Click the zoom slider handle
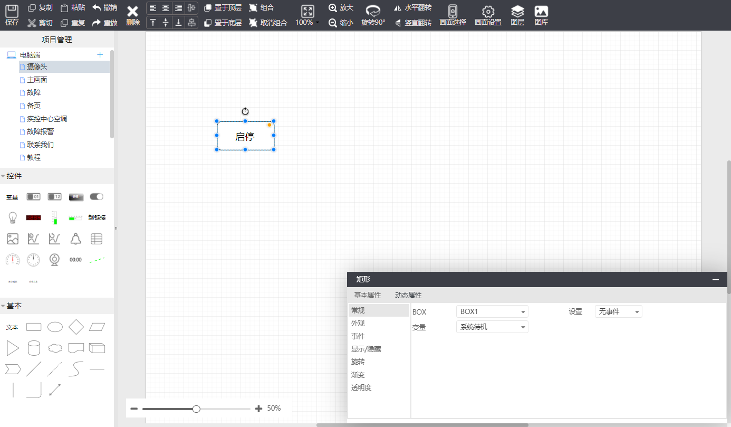 point(196,409)
